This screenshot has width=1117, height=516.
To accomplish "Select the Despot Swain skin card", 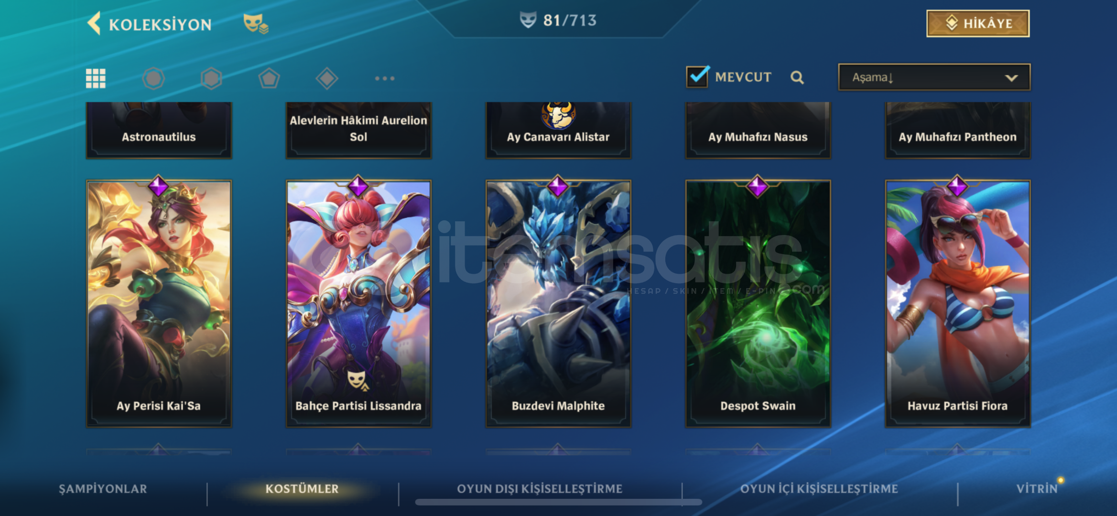I will [758, 303].
